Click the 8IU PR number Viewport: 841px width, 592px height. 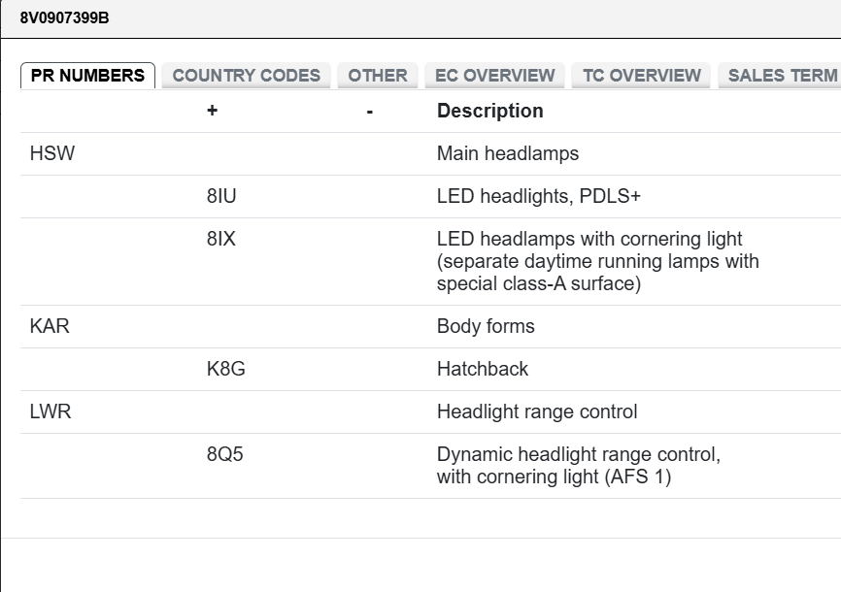(221, 196)
